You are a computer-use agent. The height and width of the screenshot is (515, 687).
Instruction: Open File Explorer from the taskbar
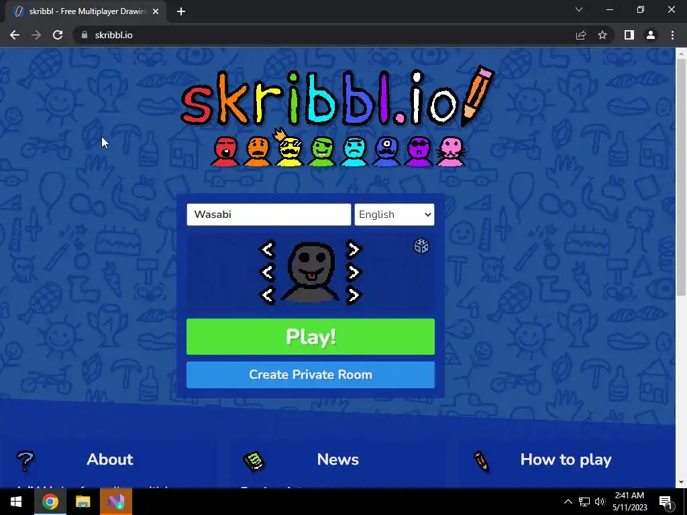[x=83, y=502]
